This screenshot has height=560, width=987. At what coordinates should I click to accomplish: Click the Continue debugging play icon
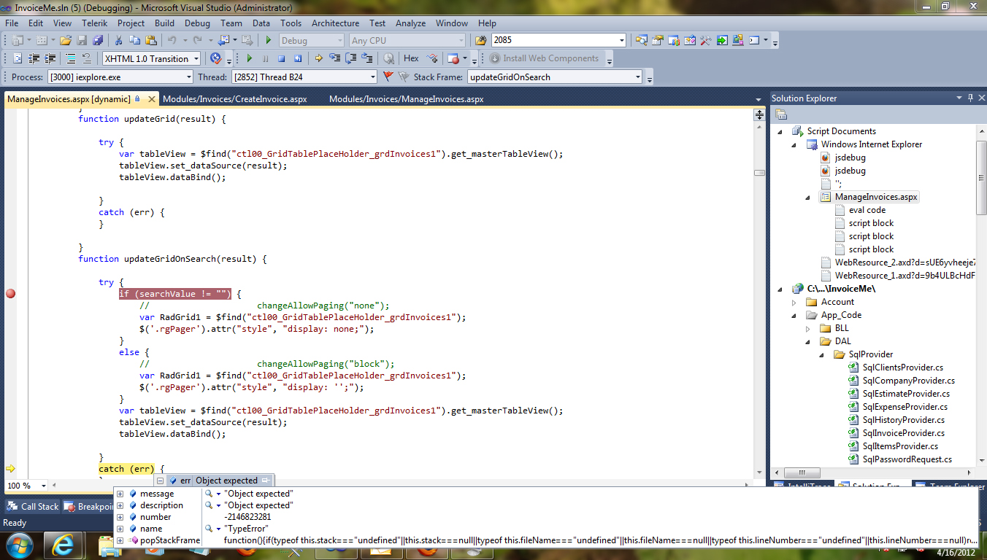coord(250,59)
